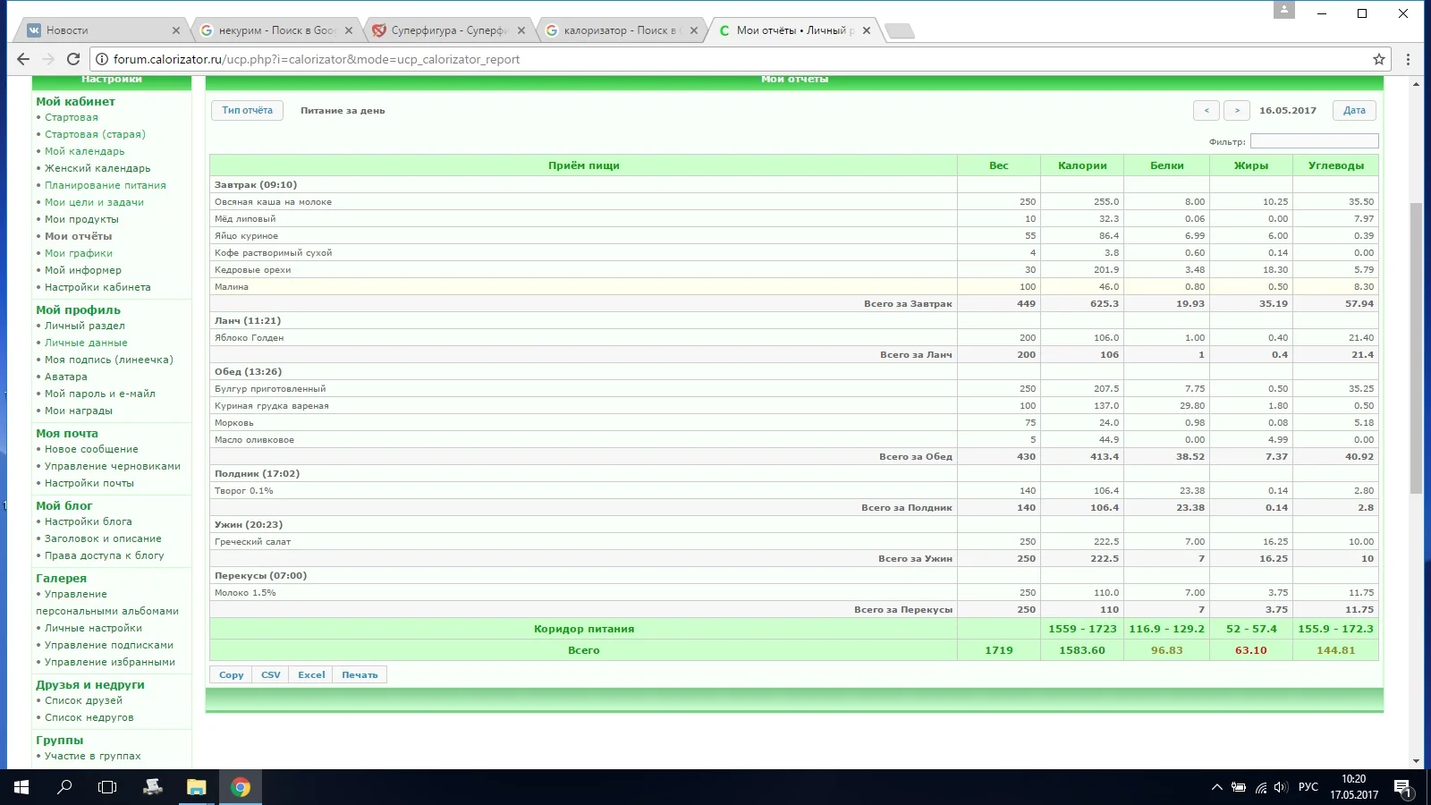Open Женский календарь in the sidebar
Image resolution: width=1431 pixels, height=805 pixels.
pyautogui.click(x=97, y=168)
